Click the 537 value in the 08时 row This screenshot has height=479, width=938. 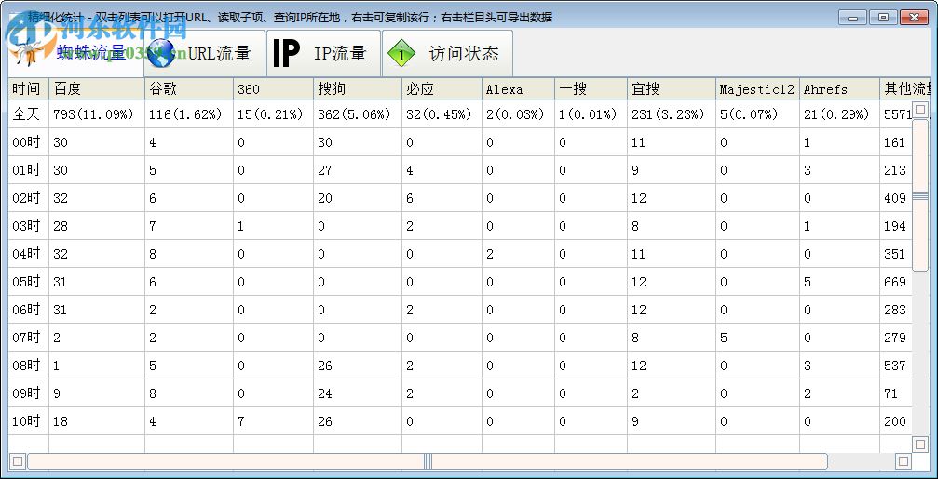[x=895, y=366]
